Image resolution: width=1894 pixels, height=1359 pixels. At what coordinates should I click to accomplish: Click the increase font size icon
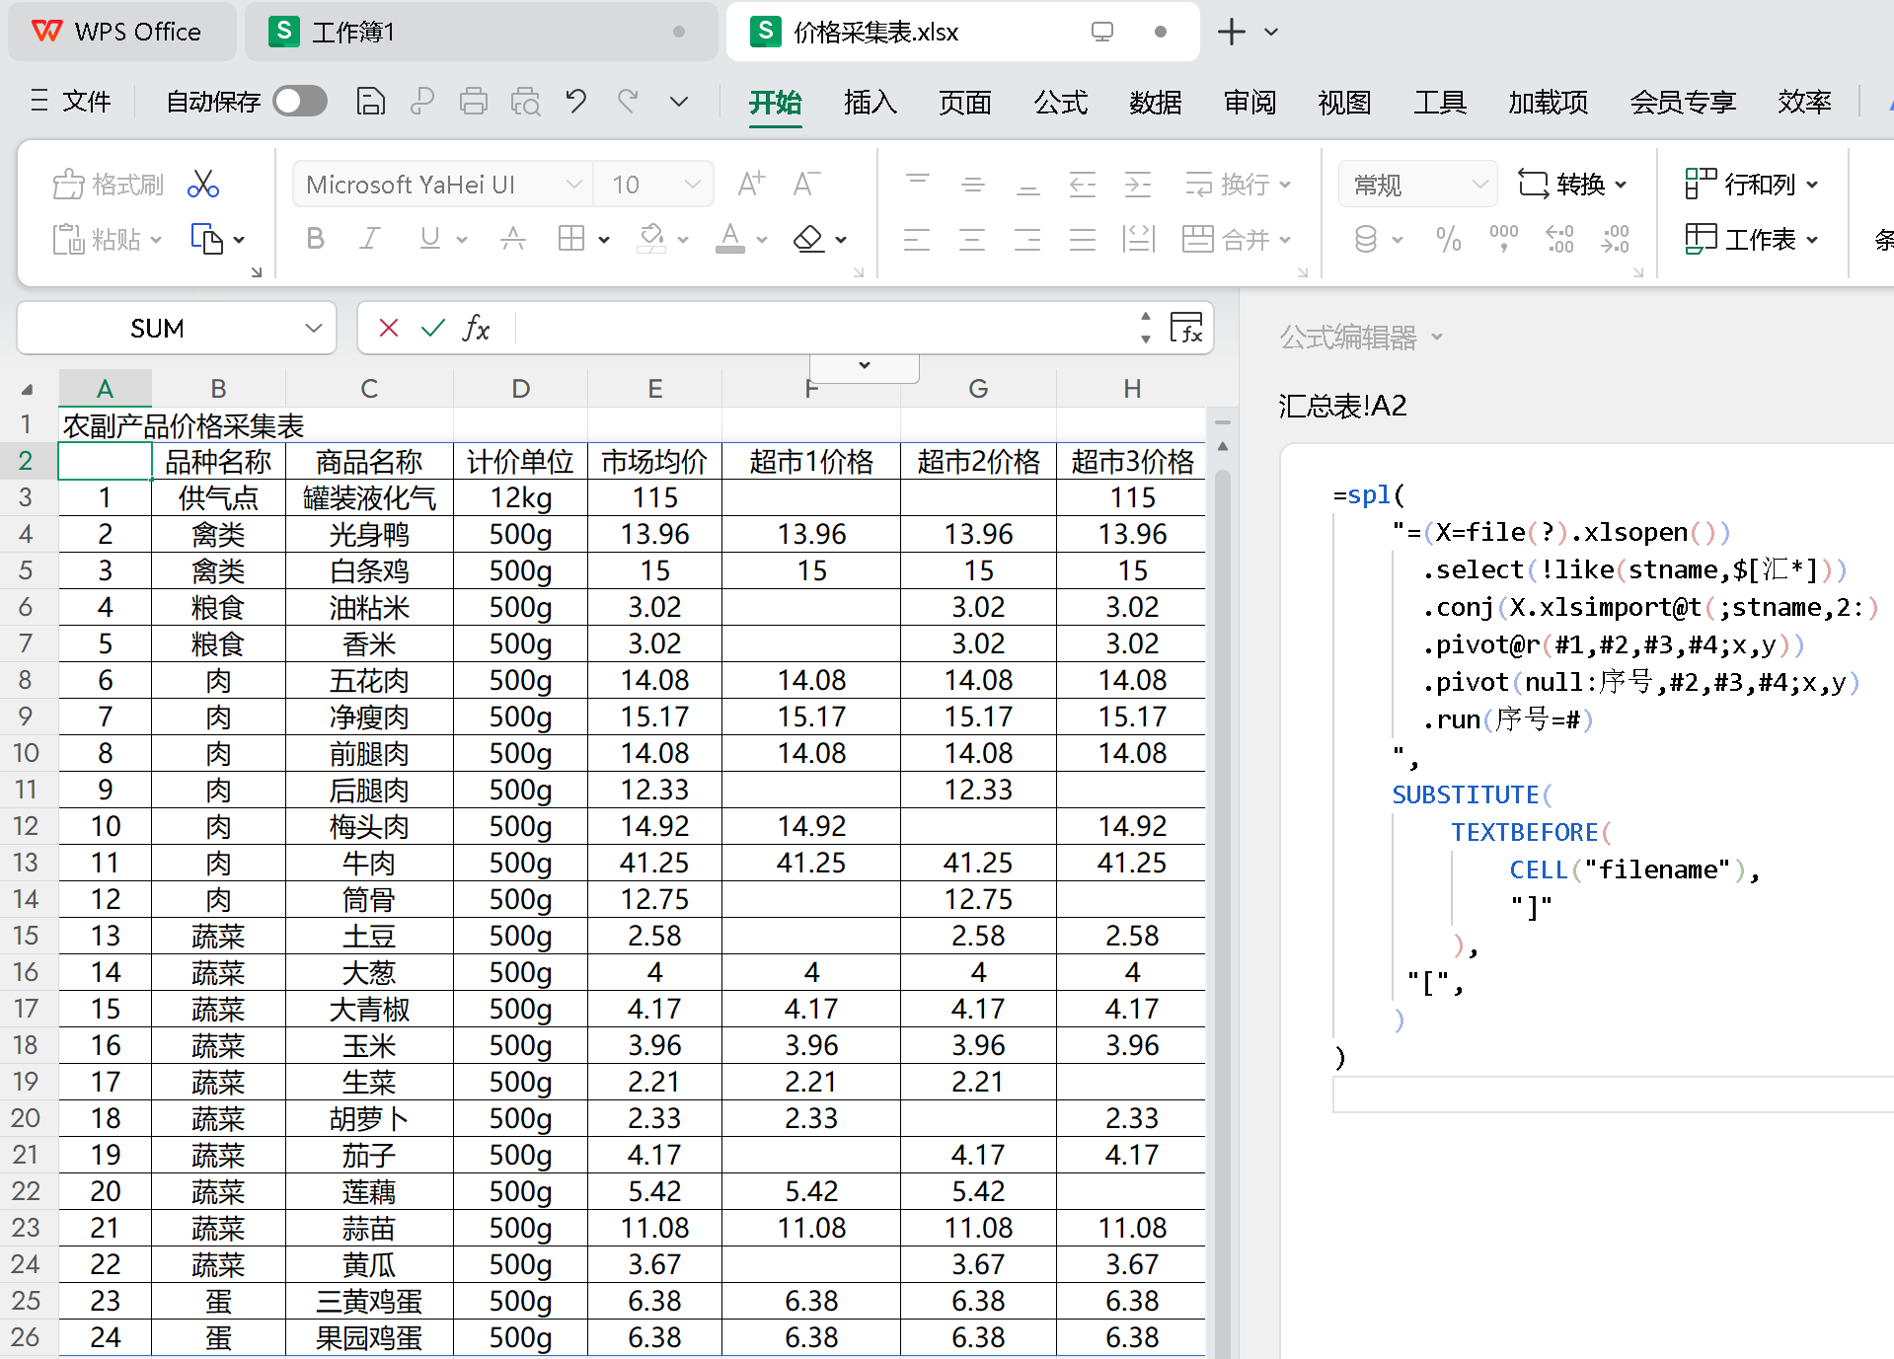[x=751, y=185]
